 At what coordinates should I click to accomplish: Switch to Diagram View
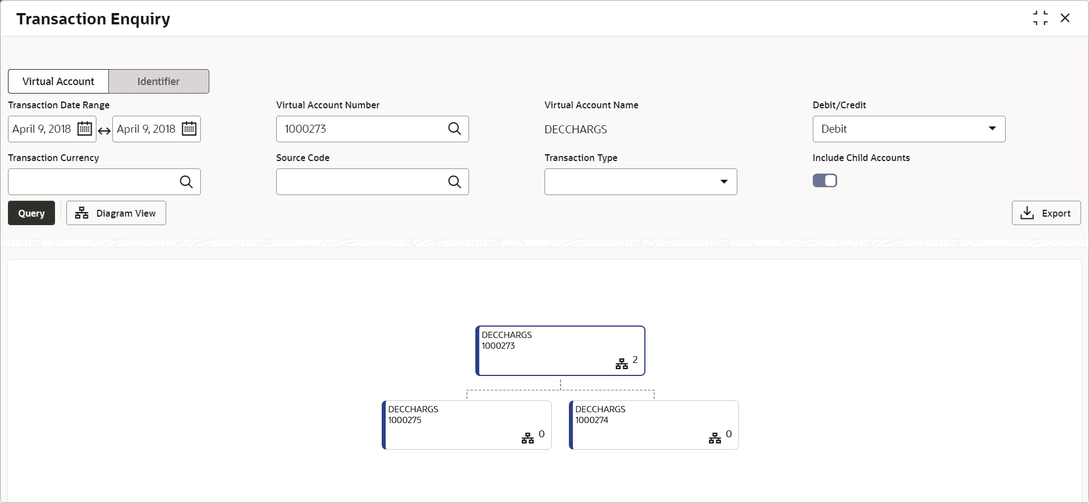[116, 213]
